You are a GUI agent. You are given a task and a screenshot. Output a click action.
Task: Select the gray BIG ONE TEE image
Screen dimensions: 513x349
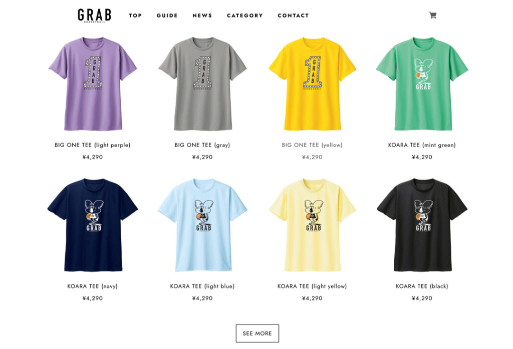coord(202,84)
